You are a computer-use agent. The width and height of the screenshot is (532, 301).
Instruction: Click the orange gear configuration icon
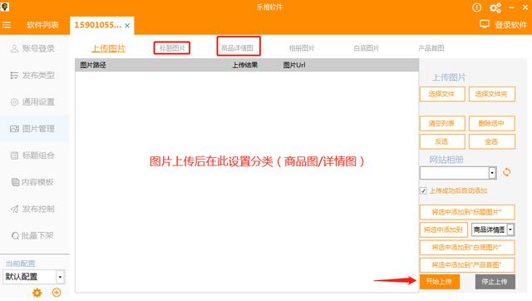[x=37, y=293]
